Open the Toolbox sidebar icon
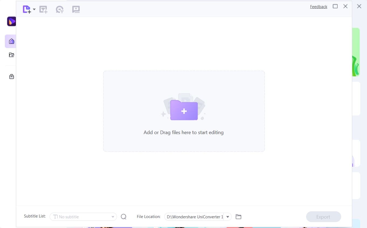367x228 pixels. coord(11,77)
